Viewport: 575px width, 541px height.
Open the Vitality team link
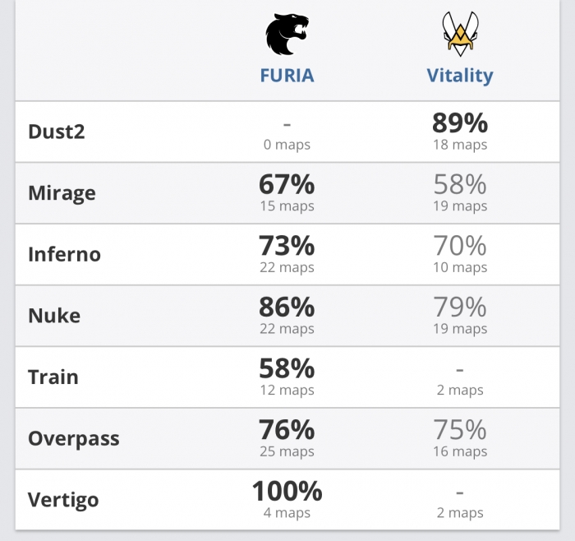click(460, 76)
